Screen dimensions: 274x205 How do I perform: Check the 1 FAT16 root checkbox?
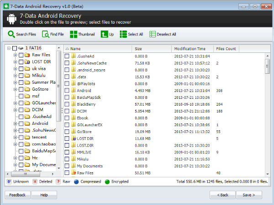click(x=15, y=48)
